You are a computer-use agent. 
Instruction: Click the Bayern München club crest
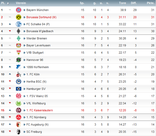(x=19, y=10)
